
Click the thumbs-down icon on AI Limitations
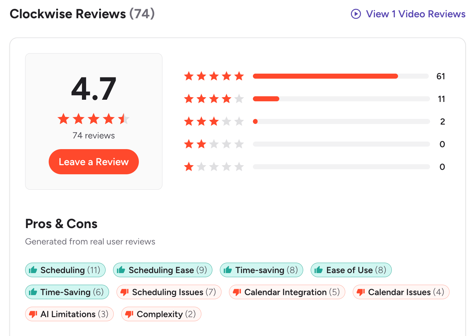(x=33, y=314)
